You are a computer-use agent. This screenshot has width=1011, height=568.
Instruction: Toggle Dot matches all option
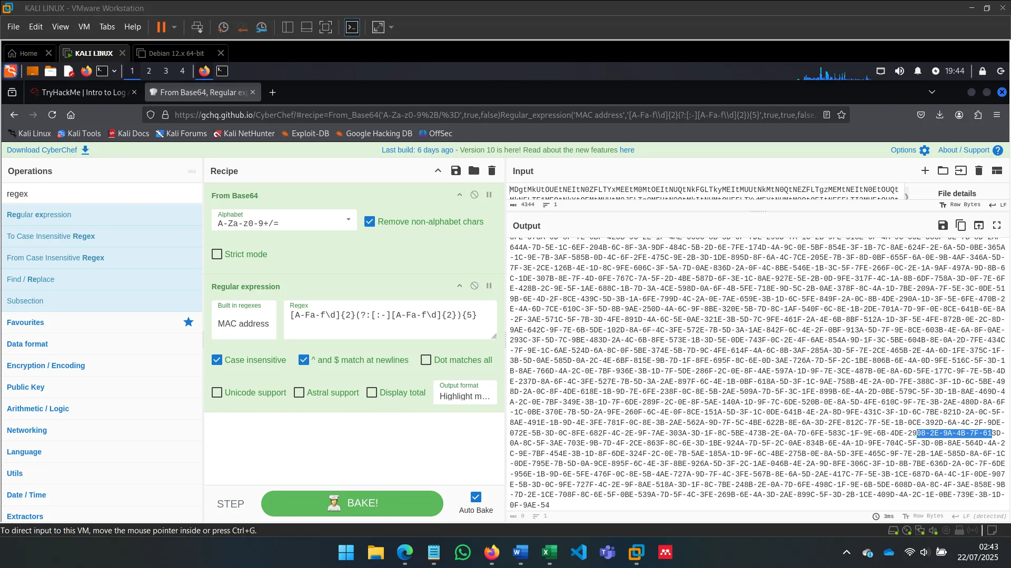[x=425, y=360]
